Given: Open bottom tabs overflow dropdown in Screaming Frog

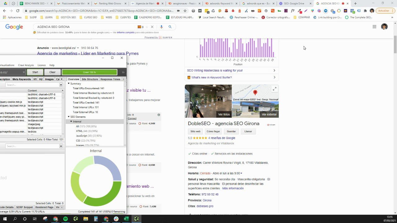Looking at the screenshot, I should (x=62, y=207).
